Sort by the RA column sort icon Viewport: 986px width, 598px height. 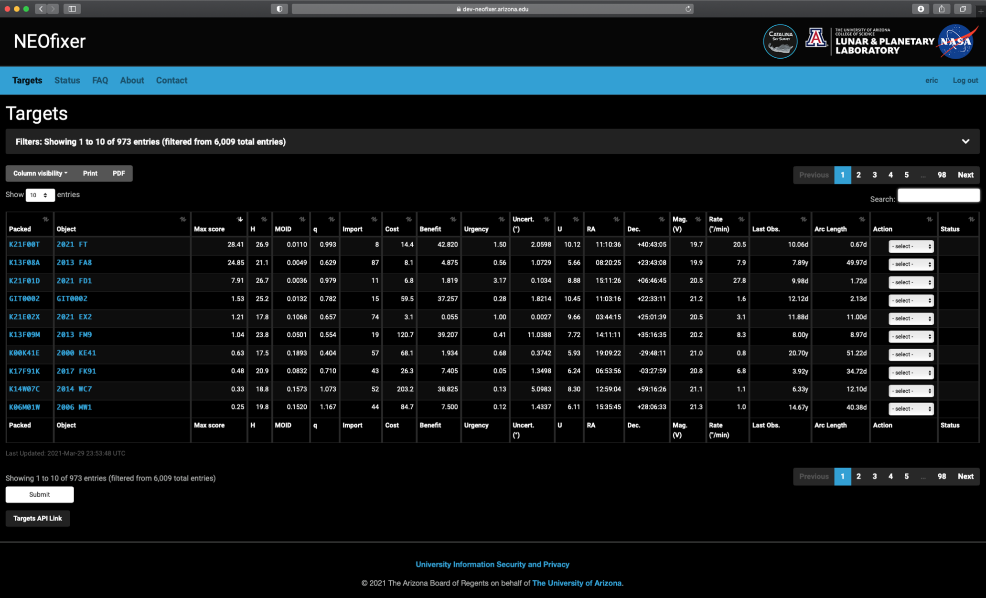coord(617,219)
